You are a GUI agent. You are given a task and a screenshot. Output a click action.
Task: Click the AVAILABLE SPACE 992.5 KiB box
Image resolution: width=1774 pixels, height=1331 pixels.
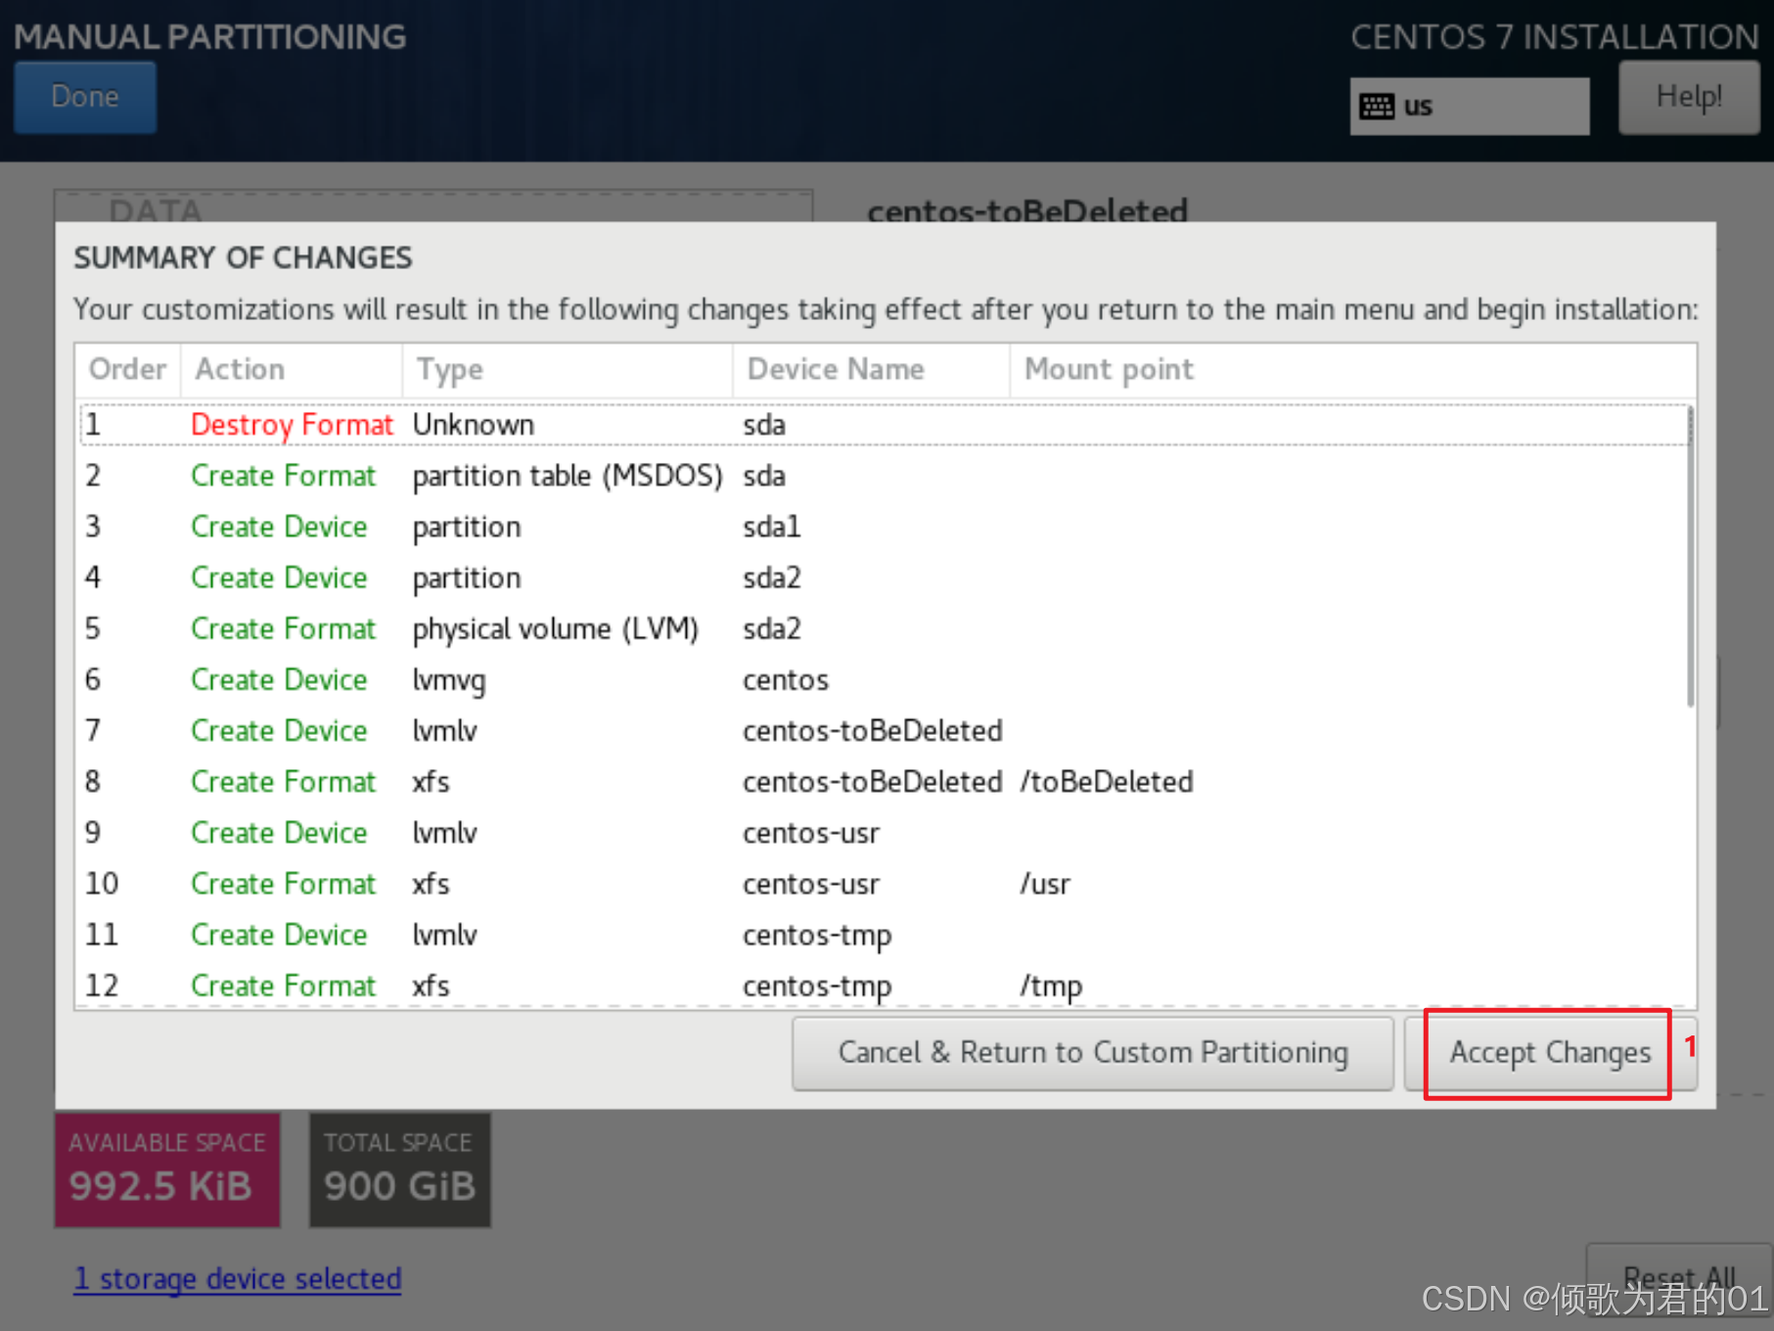[167, 1170]
